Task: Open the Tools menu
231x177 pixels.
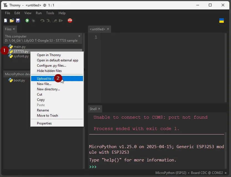Action: coord(50,13)
